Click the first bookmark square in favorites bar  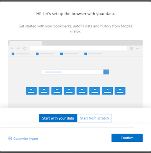[x=13, y=54]
